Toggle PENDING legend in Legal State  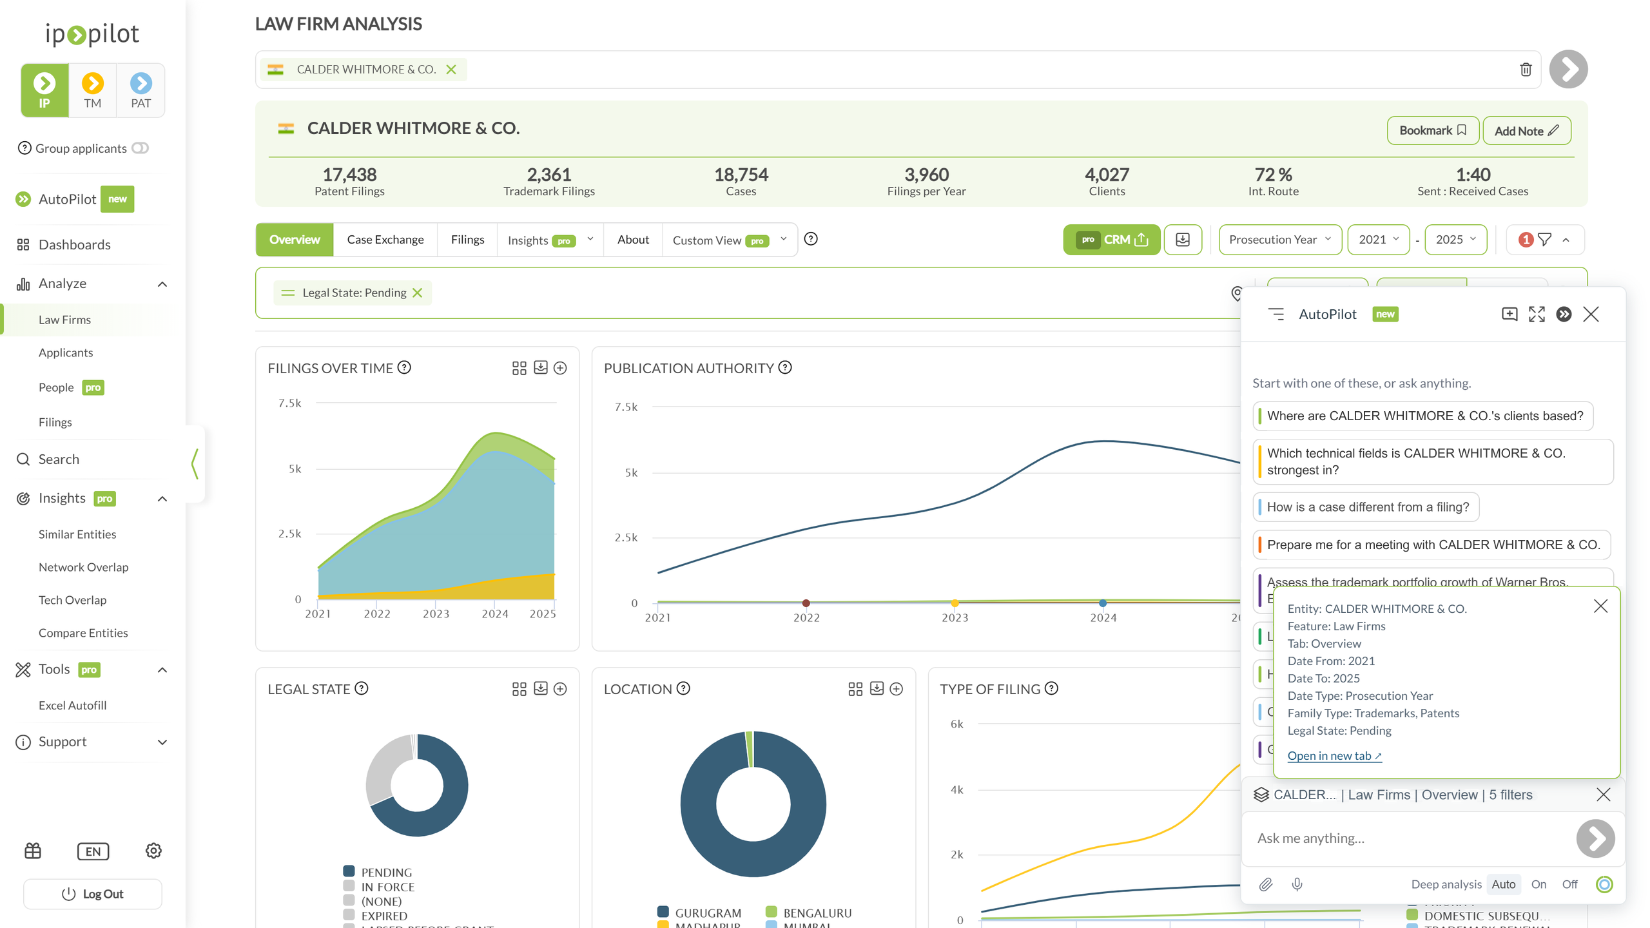coord(378,872)
